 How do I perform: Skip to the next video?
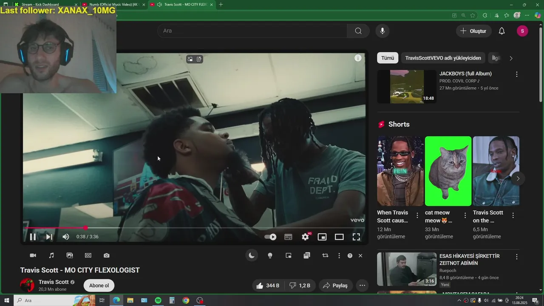click(49, 237)
